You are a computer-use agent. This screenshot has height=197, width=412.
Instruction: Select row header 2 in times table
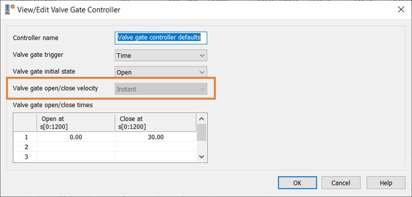pyautogui.click(x=26, y=147)
